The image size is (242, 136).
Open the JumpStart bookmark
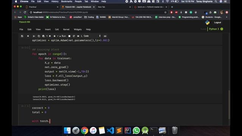pos(76,17)
